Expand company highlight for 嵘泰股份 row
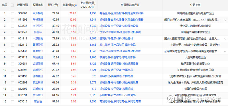The width and height of the screenshot is (228, 106). (225, 51)
